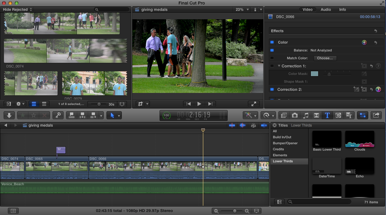
Task: Open the Keyword Editor key icon
Action: pos(58,115)
